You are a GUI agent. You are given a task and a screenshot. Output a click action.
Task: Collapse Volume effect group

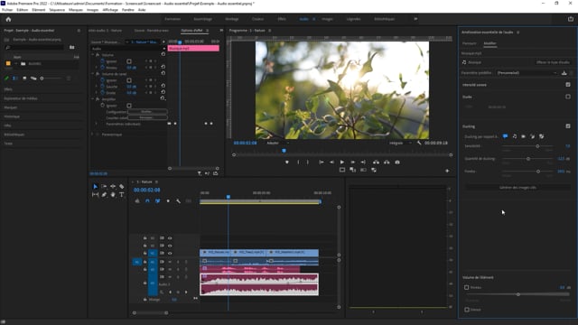(x=93, y=54)
